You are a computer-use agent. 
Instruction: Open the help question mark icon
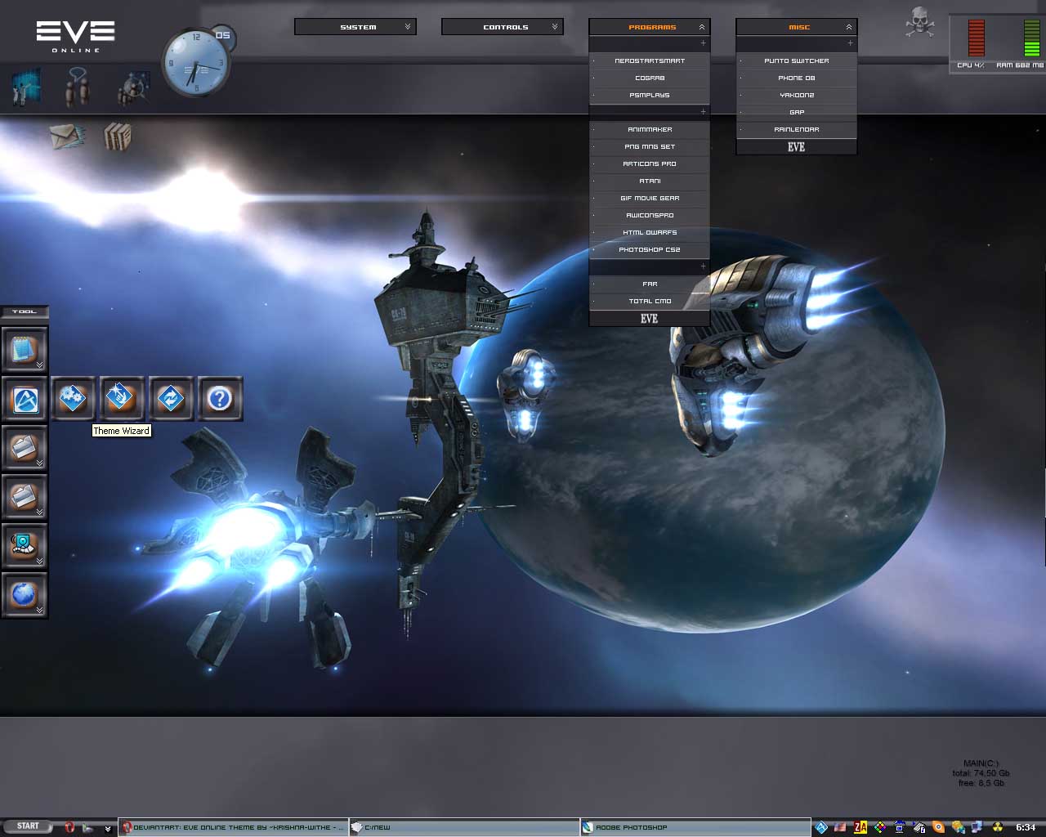(x=220, y=399)
